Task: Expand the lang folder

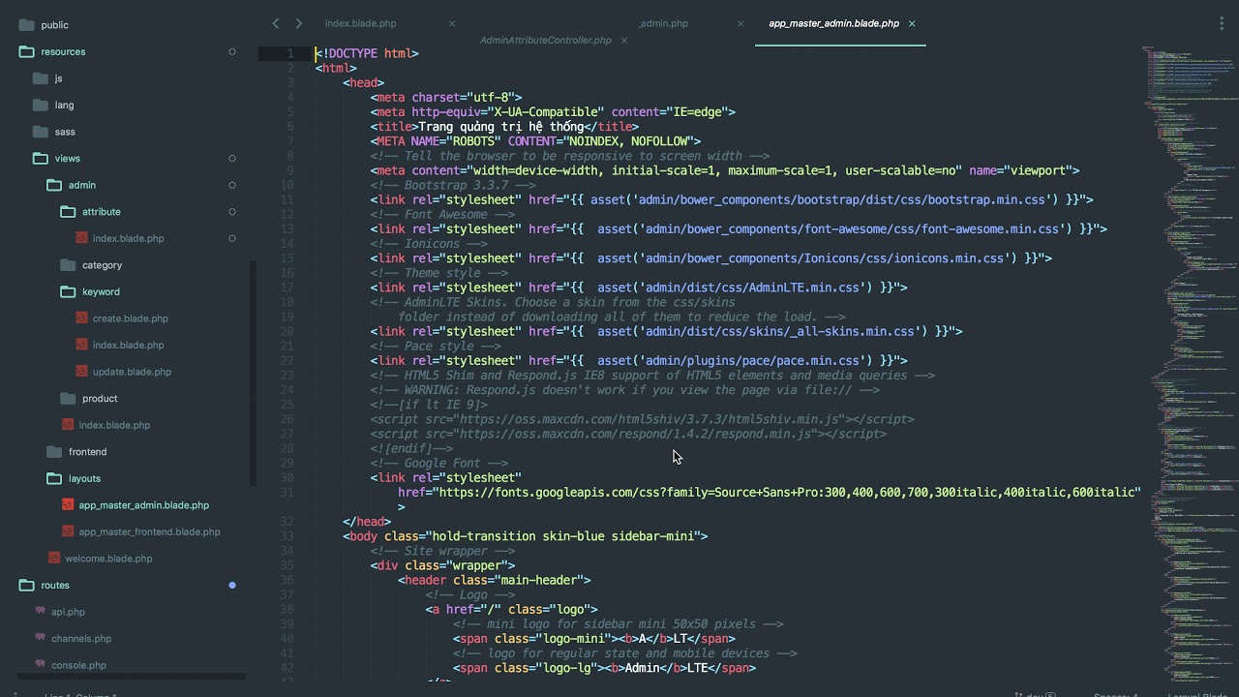Action: [x=40, y=106]
